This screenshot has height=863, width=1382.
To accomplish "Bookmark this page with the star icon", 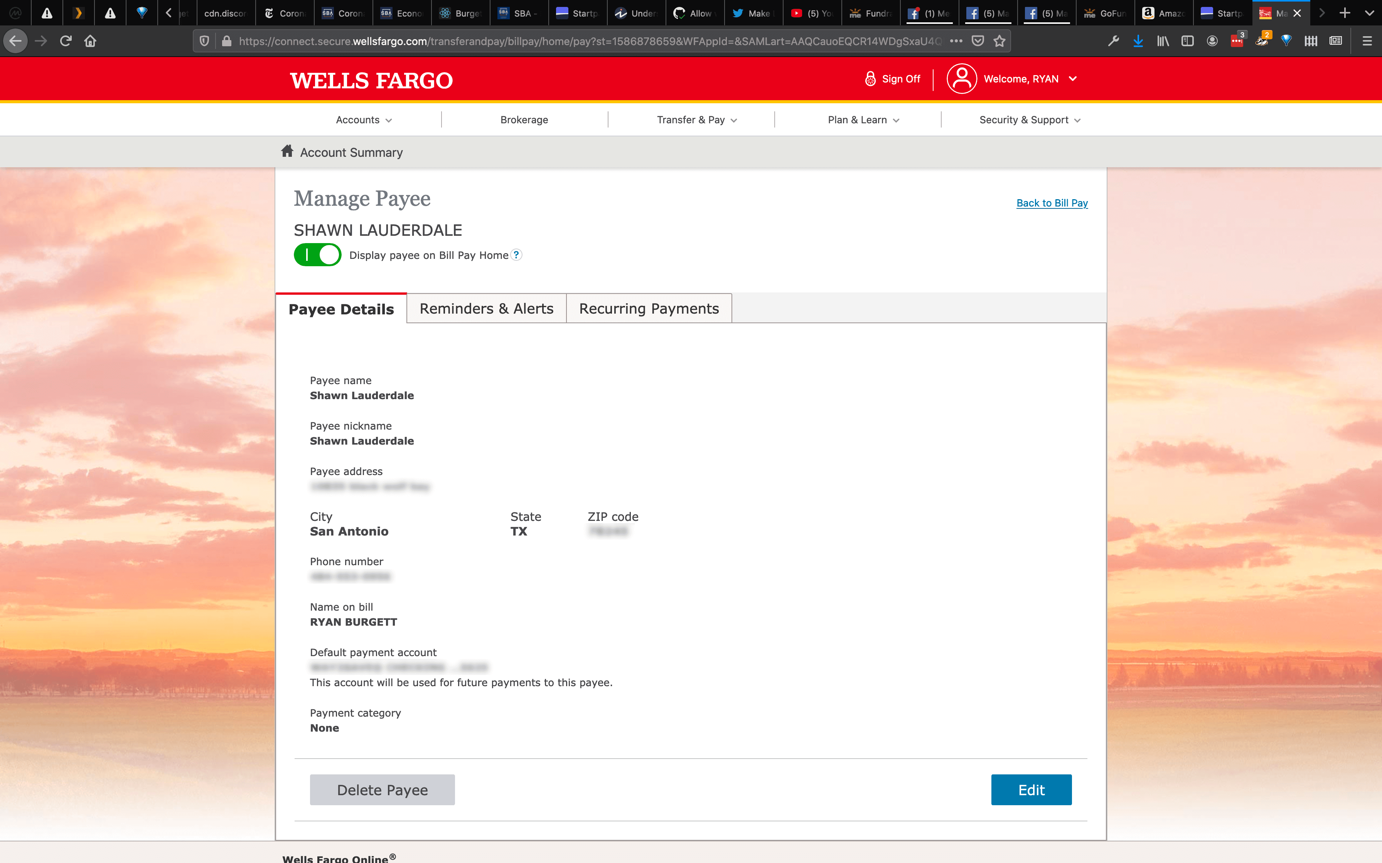I will point(999,41).
